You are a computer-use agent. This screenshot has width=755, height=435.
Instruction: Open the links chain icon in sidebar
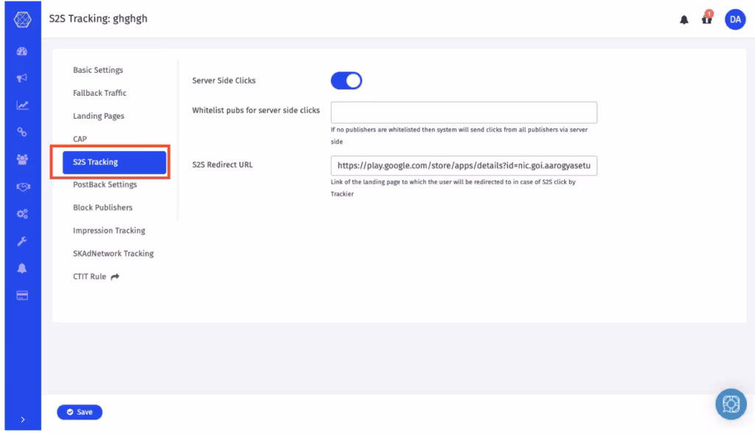(22, 132)
